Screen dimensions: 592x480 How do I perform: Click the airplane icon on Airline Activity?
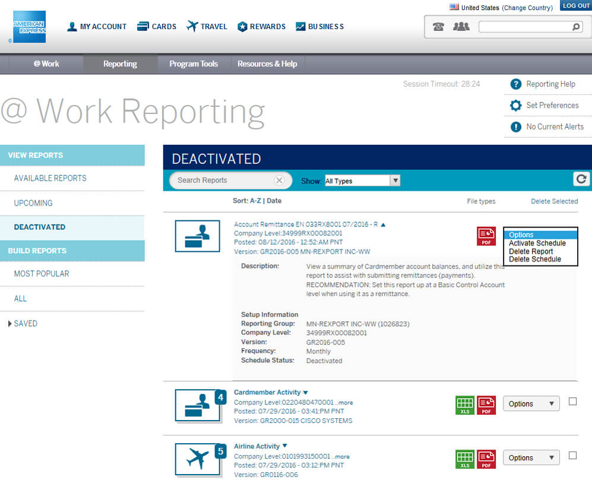point(198,459)
